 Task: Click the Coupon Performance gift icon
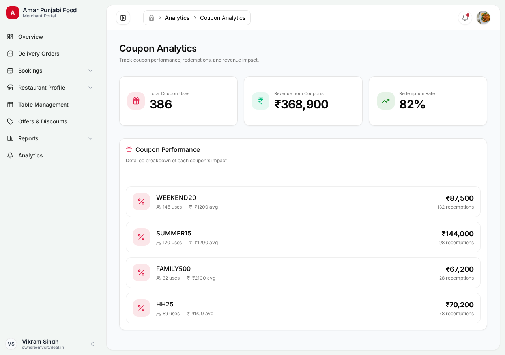click(129, 149)
